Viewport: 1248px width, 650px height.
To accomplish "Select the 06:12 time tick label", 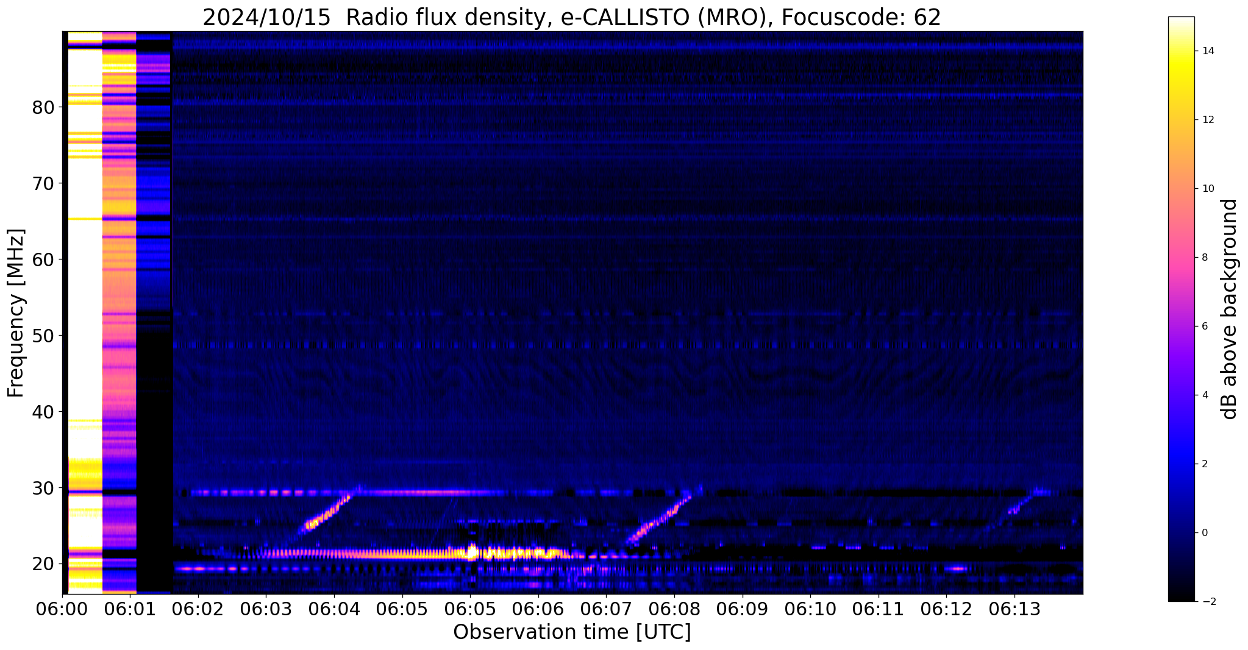I will coord(946,609).
